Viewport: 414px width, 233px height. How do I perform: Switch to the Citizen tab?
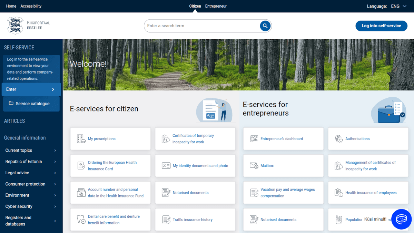click(195, 6)
